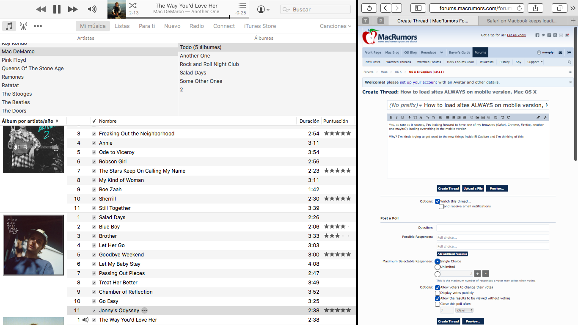This screenshot has width=578, height=325.
Task: Enable receive email notifications checkbox
Action: pyautogui.click(x=441, y=207)
